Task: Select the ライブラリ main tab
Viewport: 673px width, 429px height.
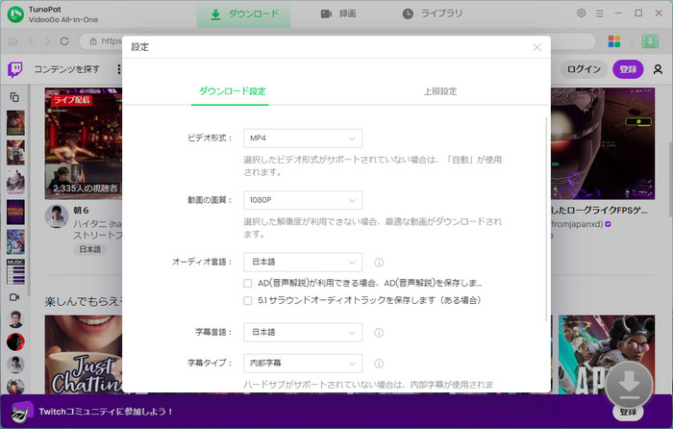Action: (x=433, y=13)
